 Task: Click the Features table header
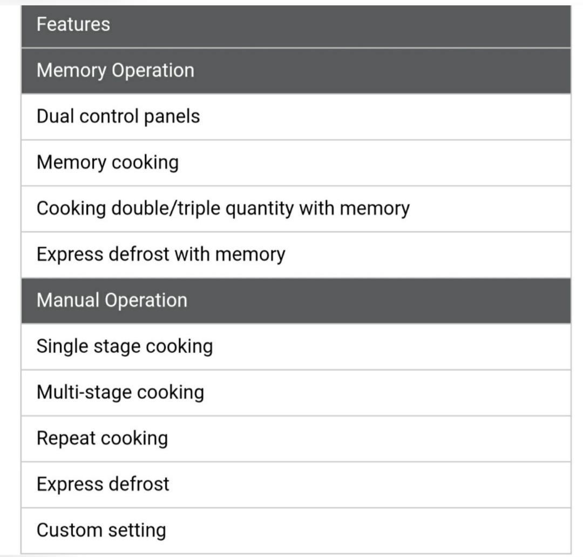[x=73, y=24]
